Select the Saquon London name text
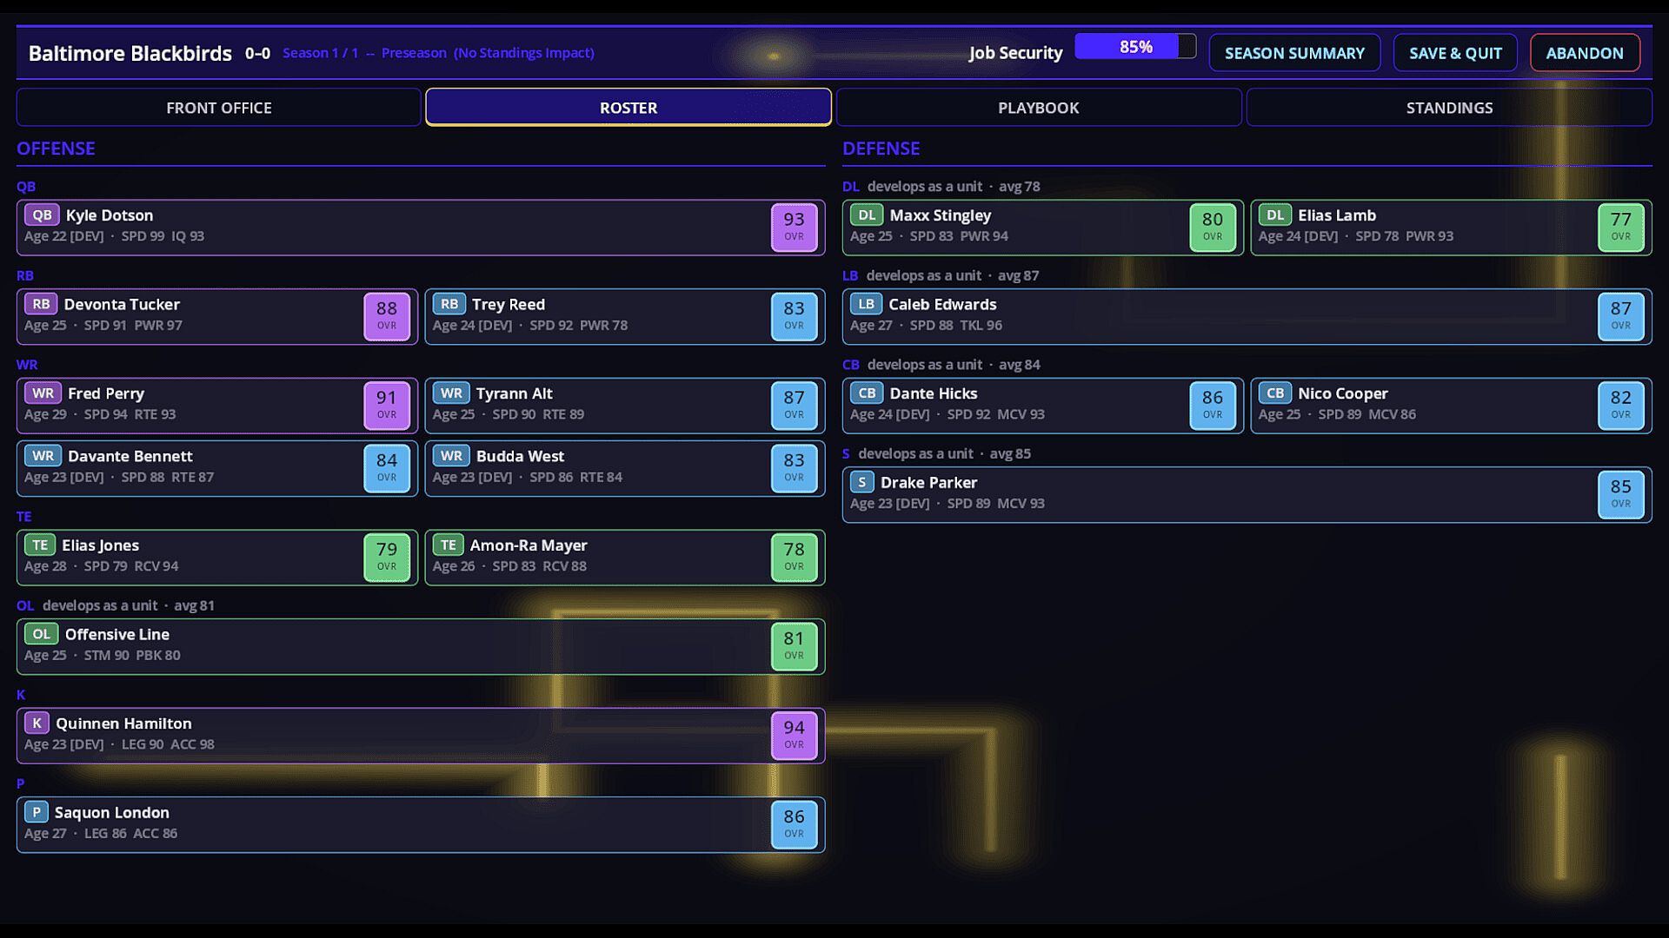The image size is (1669, 938). [112, 813]
